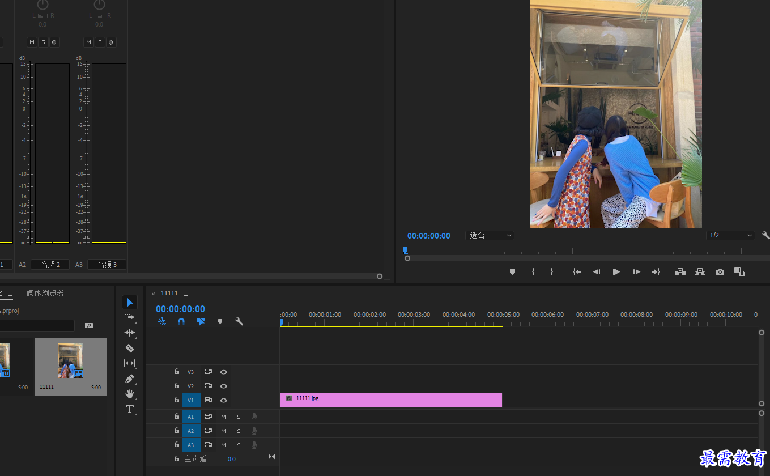The height and width of the screenshot is (476, 770).
Task: Open program monitor settings wrench
Action: [x=766, y=235]
